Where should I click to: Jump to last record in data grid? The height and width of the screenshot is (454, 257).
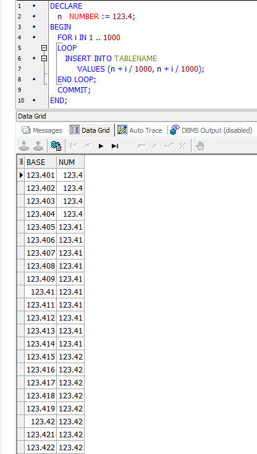(x=115, y=146)
